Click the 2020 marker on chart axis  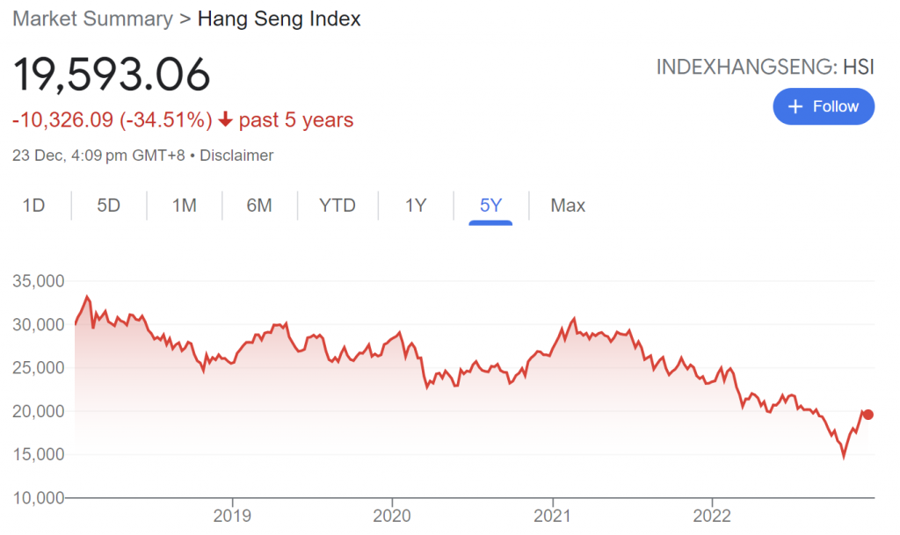click(x=392, y=516)
